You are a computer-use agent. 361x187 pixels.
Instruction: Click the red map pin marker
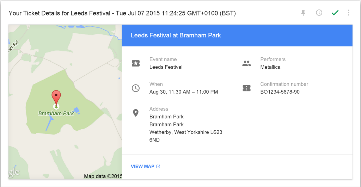pos(56,98)
